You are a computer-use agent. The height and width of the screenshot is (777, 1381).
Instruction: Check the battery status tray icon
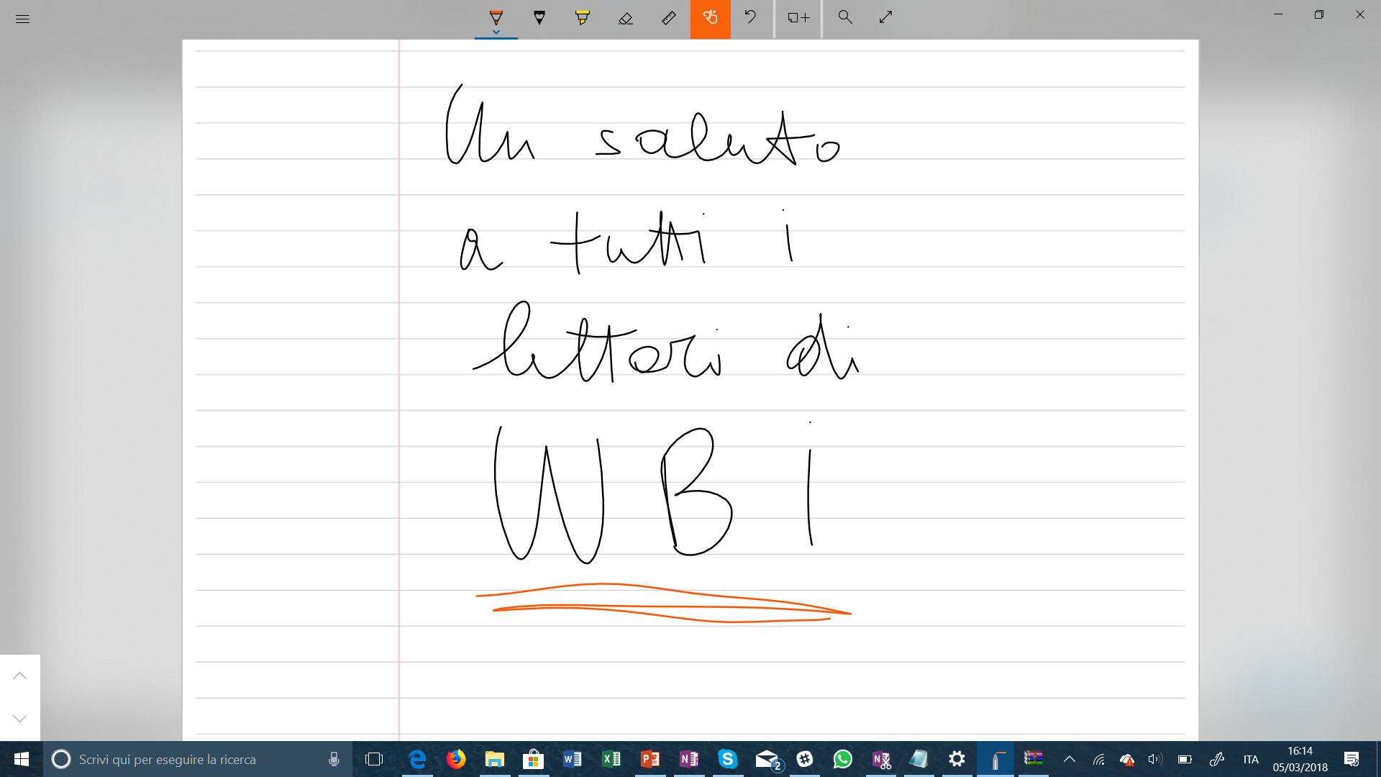(1185, 759)
